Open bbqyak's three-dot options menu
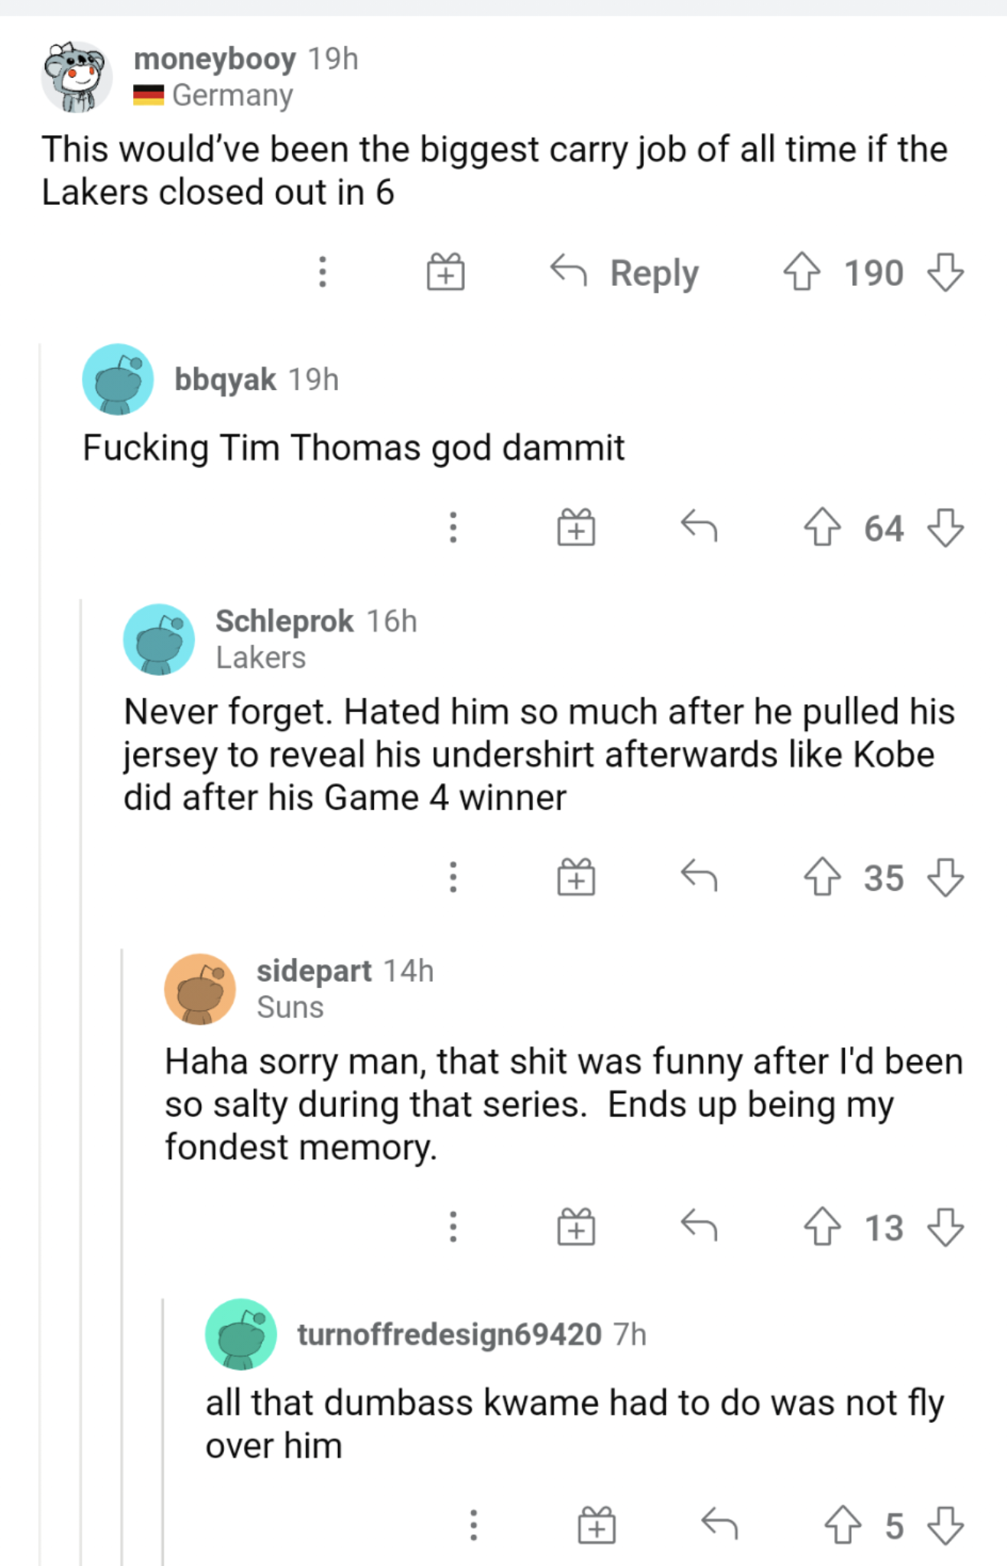This screenshot has width=1007, height=1566. click(453, 528)
